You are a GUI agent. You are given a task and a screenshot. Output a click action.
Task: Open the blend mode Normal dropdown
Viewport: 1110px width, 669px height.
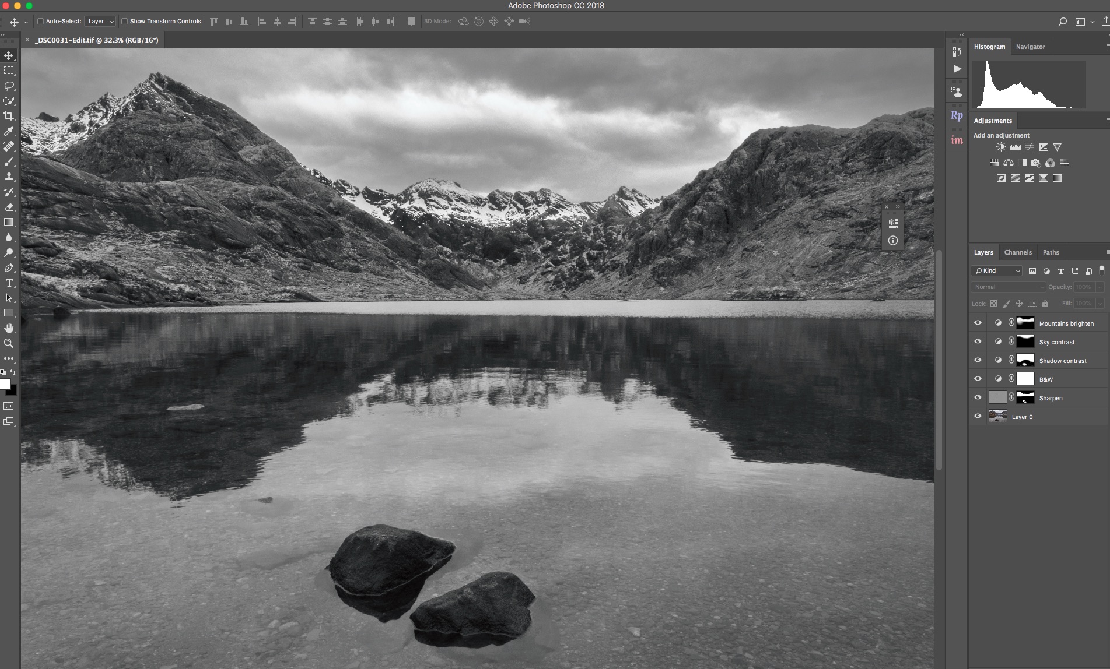coord(1008,287)
